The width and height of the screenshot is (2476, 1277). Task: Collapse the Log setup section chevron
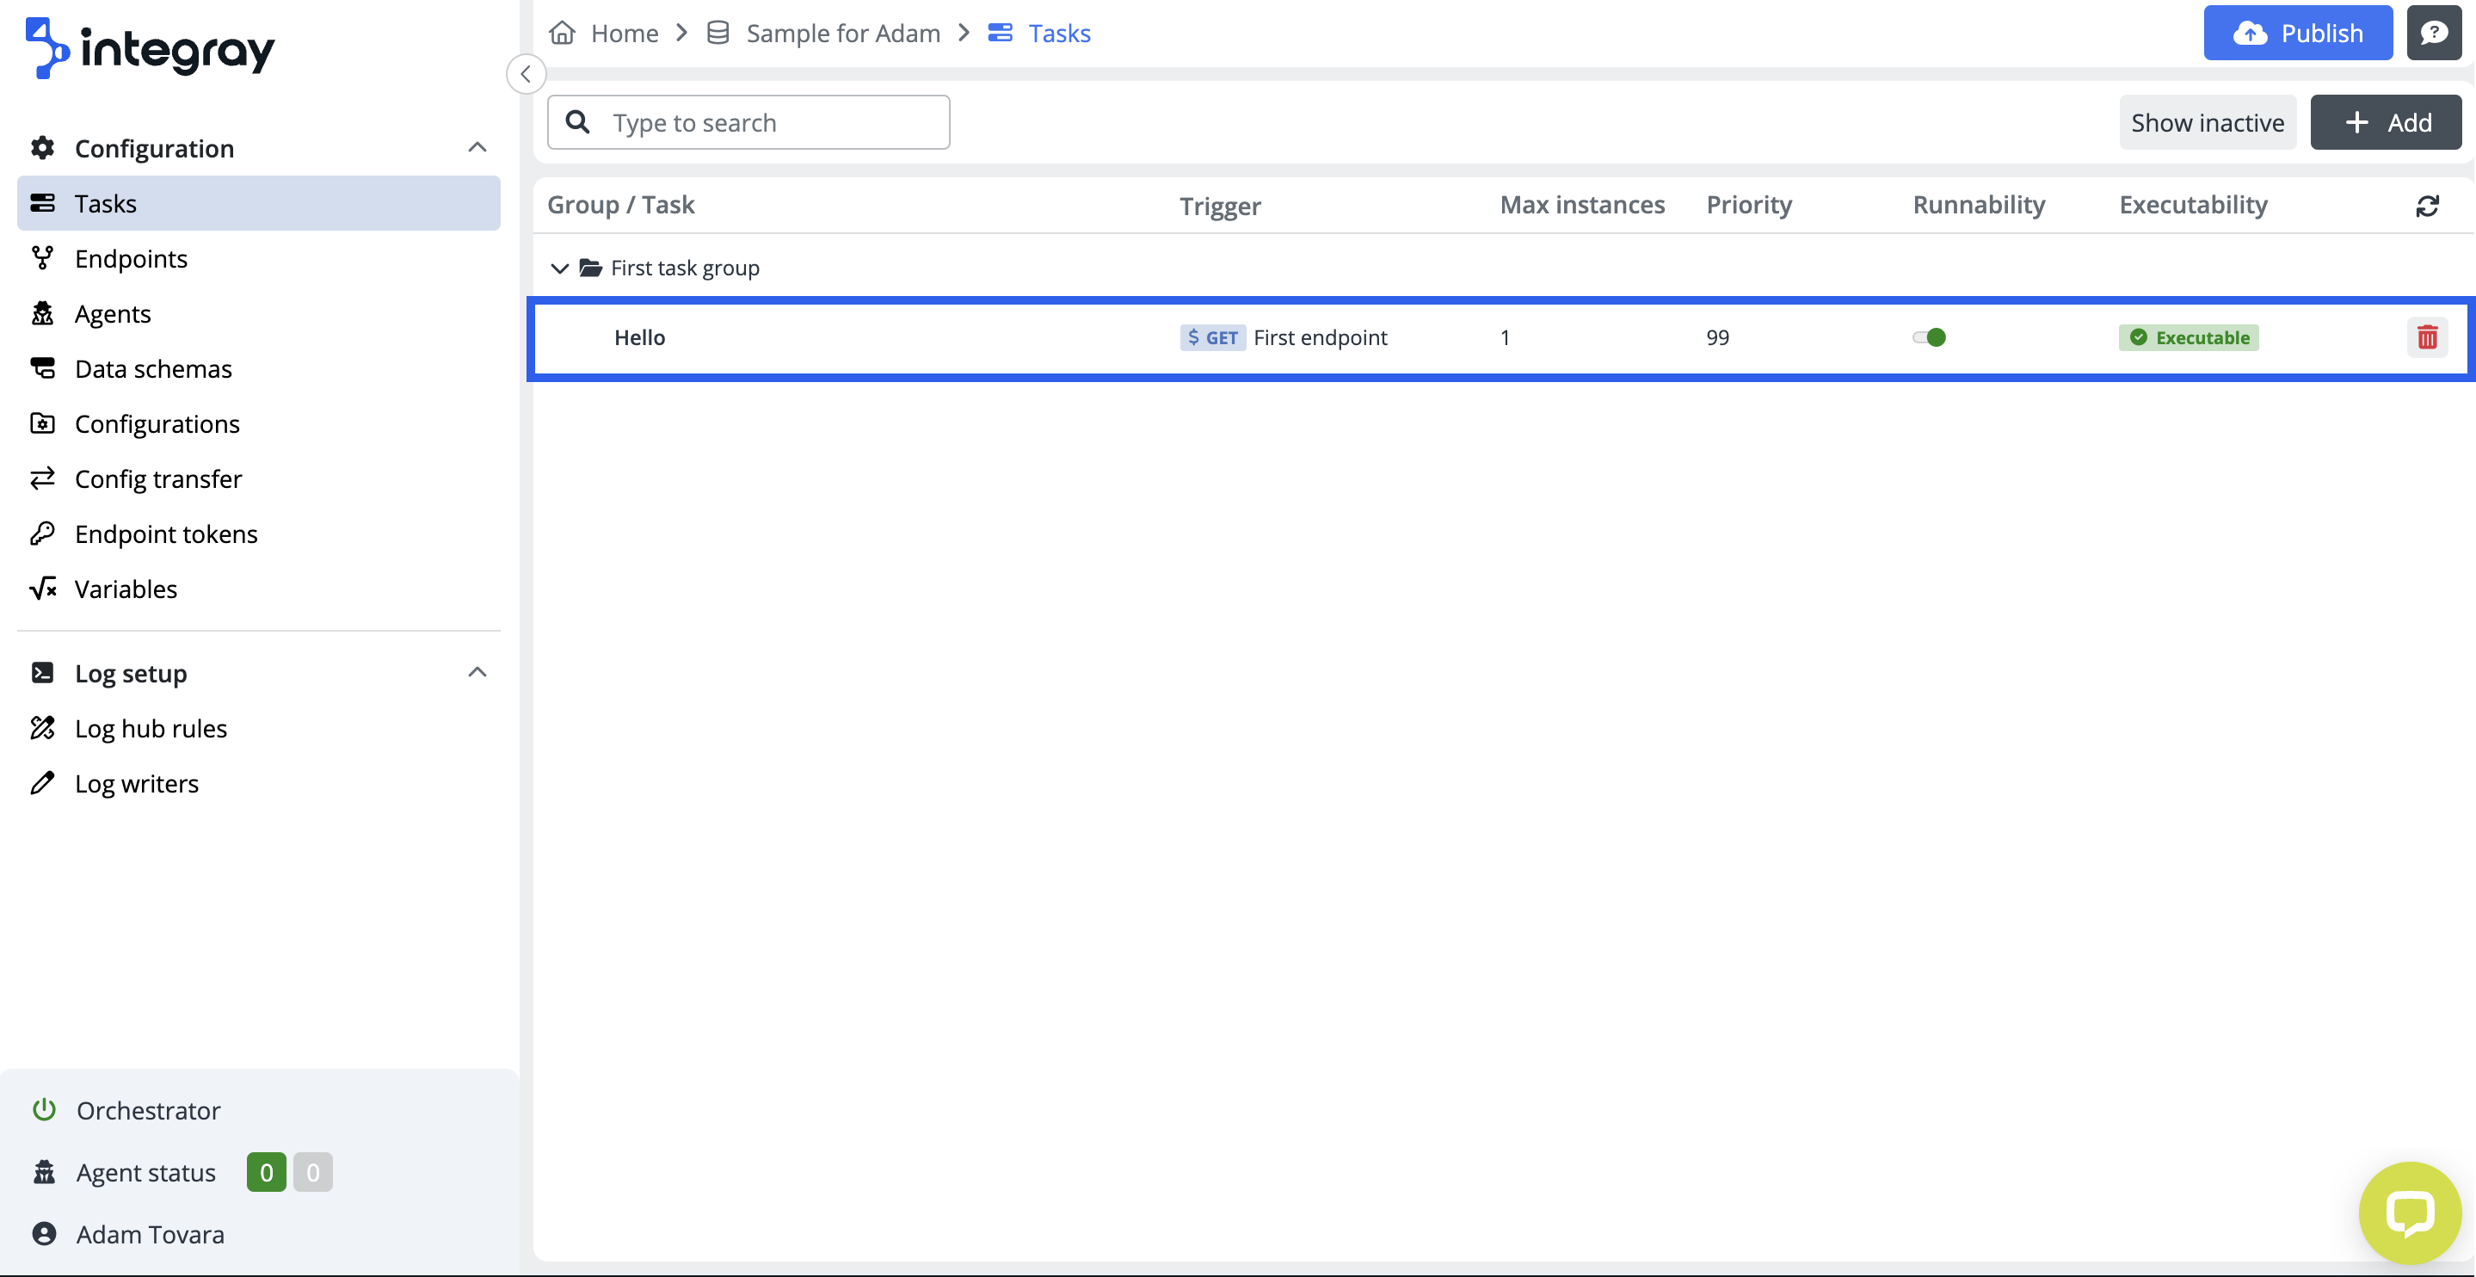click(477, 673)
